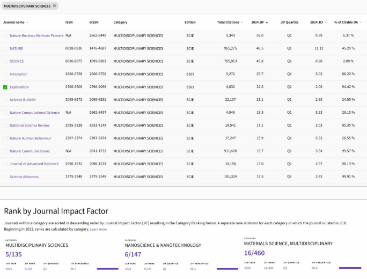Image resolution: width=367 pixels, height=279 pixels.
Task: Open the Science Bulletin journal link
Action: click(x=23, y=99)
